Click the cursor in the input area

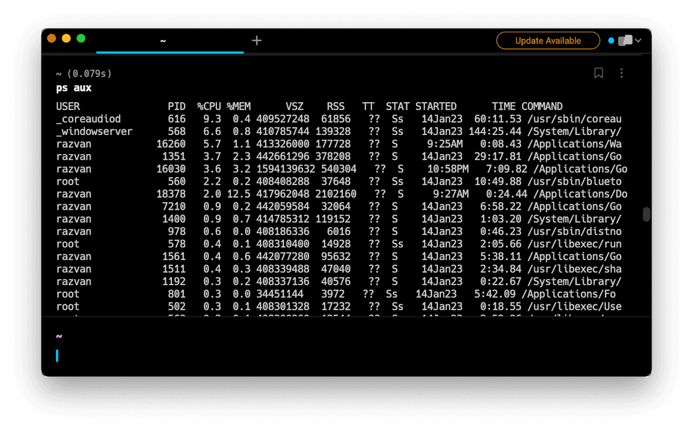pos(57,356)
